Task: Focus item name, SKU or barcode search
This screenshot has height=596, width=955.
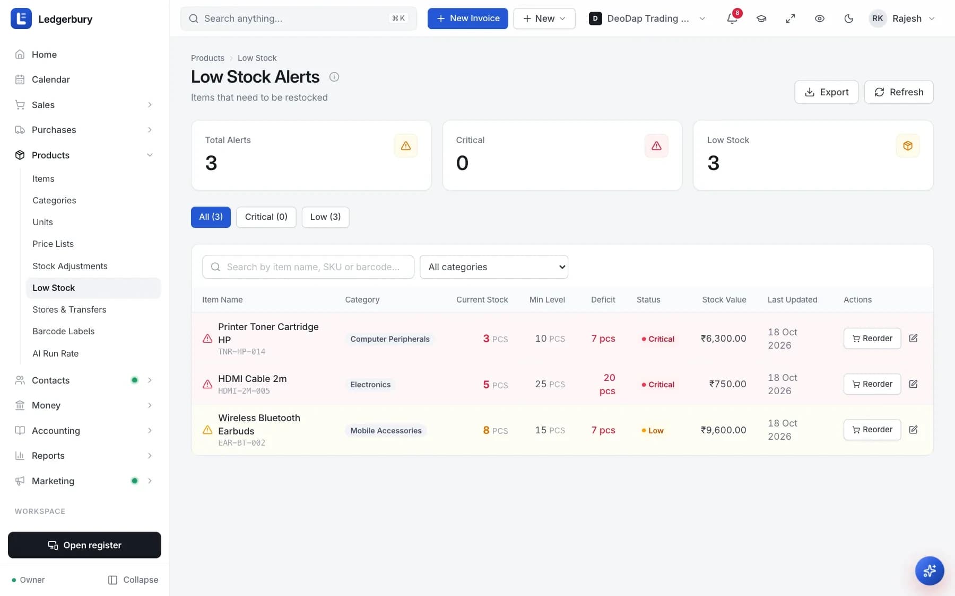Action: 308,267
